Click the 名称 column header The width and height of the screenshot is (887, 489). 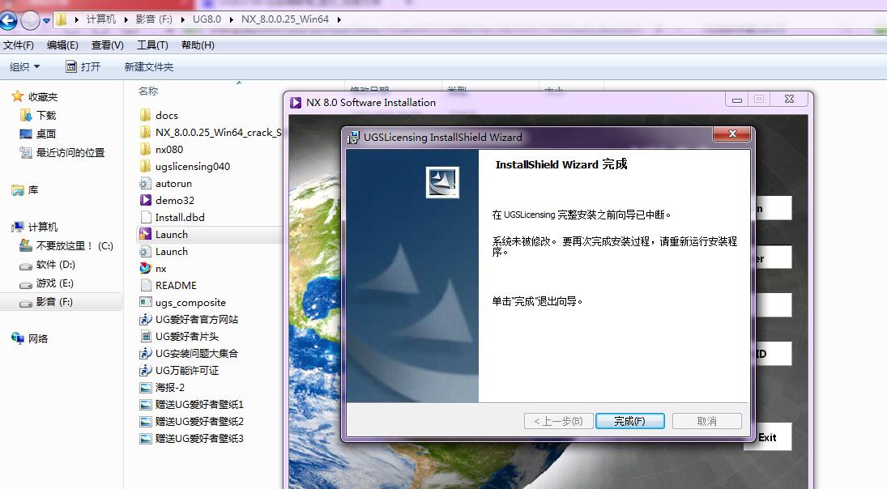point(148,91)
